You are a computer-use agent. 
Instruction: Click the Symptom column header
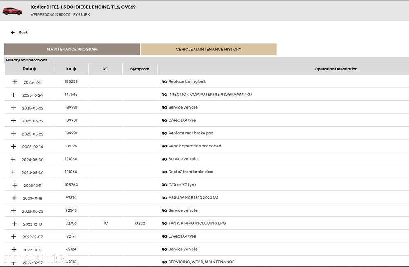pos(140,69)
